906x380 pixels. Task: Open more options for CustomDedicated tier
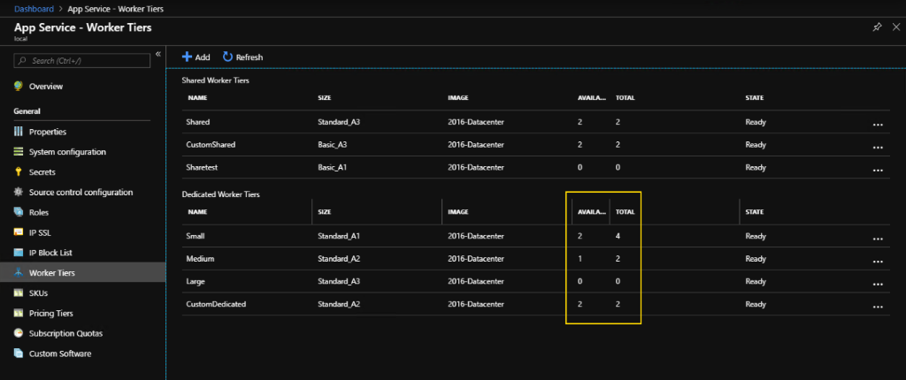click(x=878, y=307)
